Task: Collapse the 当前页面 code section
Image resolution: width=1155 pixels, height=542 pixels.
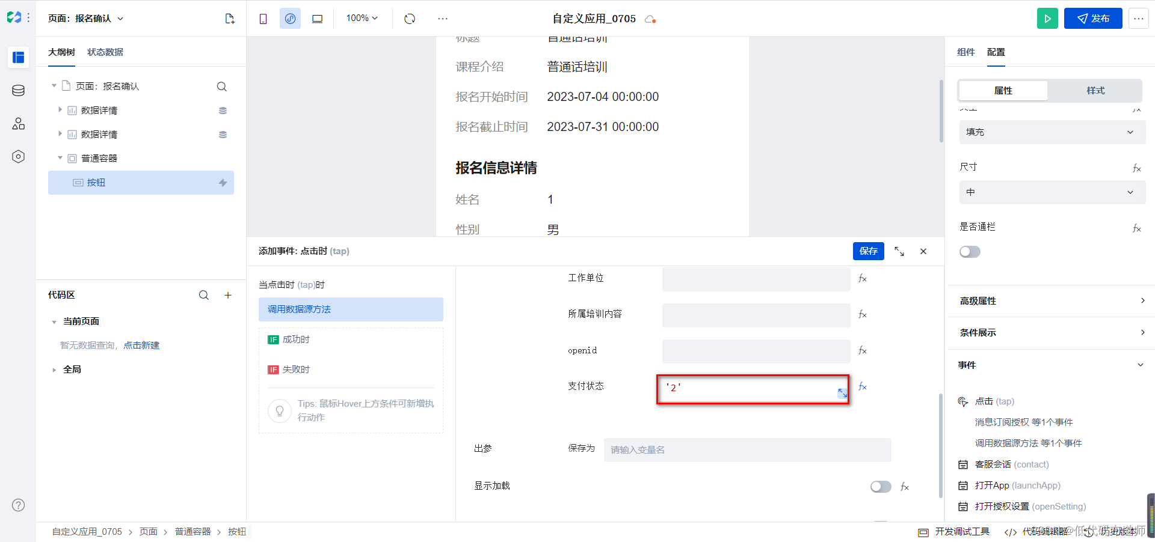Action: [x=54, y=322]
